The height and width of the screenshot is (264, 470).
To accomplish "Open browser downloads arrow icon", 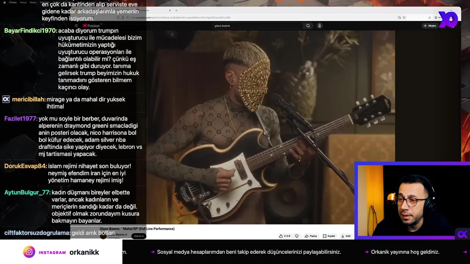I will [429, 18].
